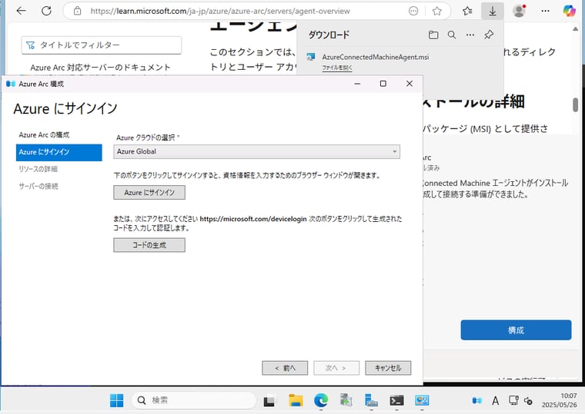Screen dimensions: 585x414
Task: Open Edge Settings and more menu
Action: (x=545, y=11)
